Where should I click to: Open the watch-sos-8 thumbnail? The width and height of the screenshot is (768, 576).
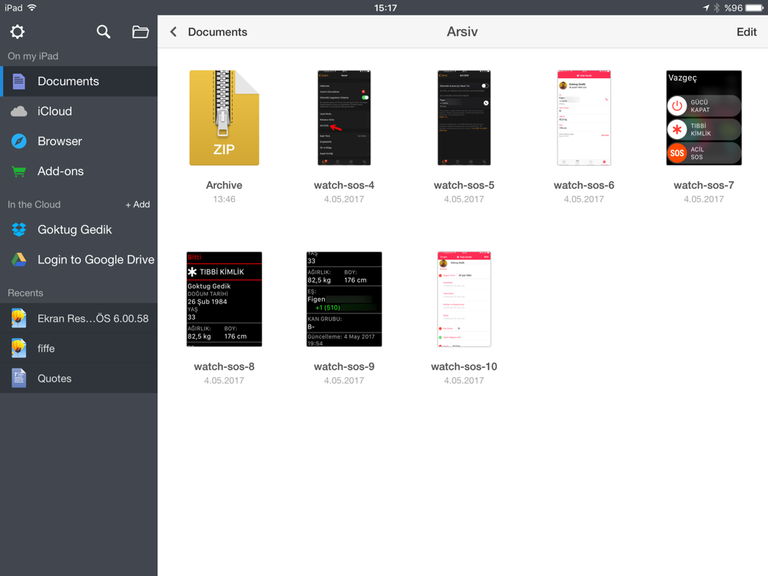(x=224, y=299)
